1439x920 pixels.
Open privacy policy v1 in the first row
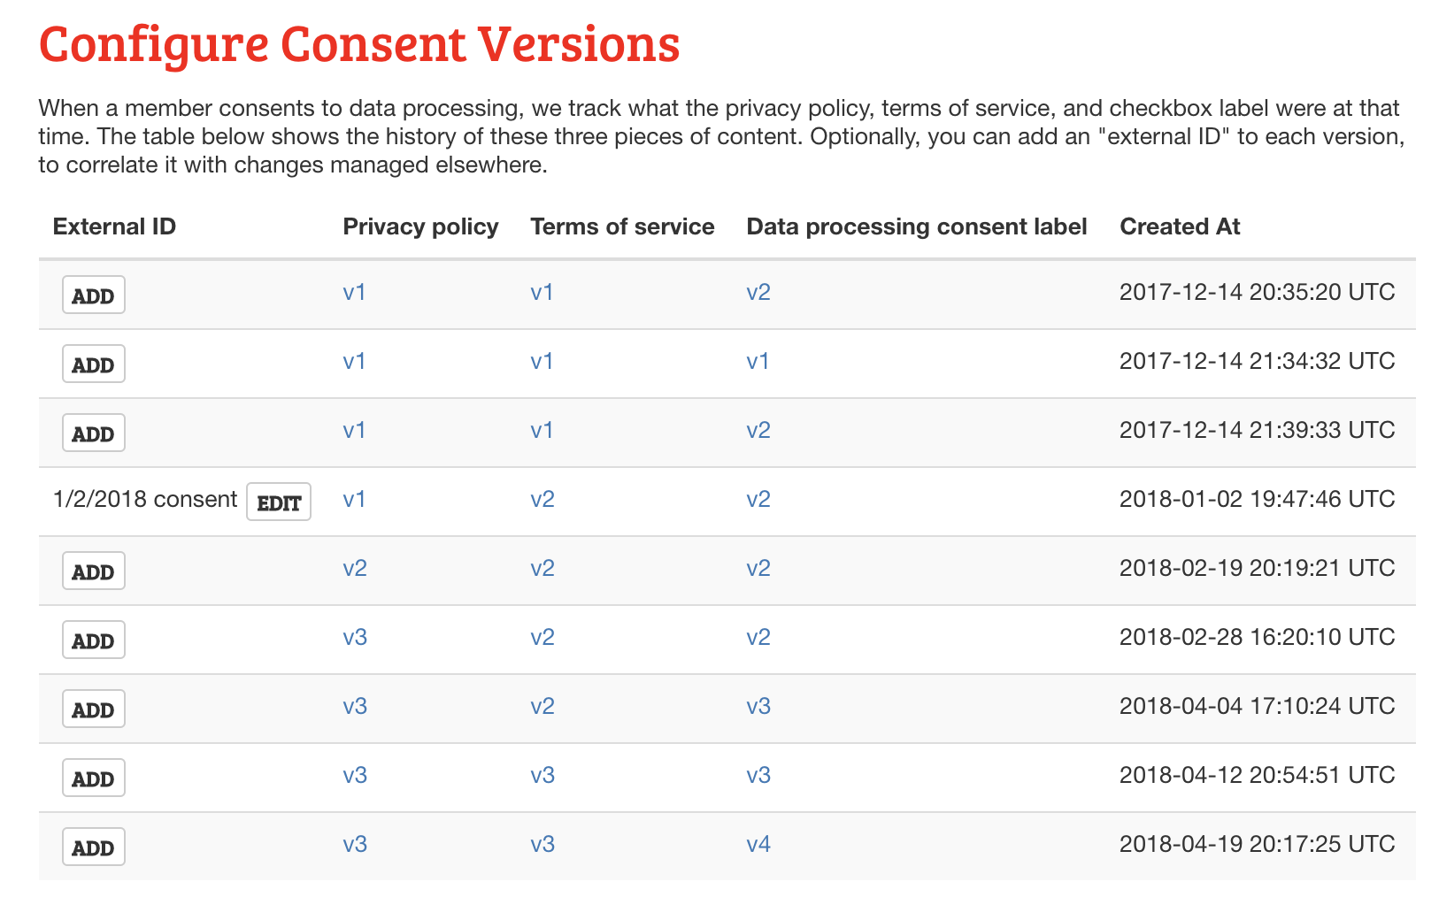(x=355, y=292)
